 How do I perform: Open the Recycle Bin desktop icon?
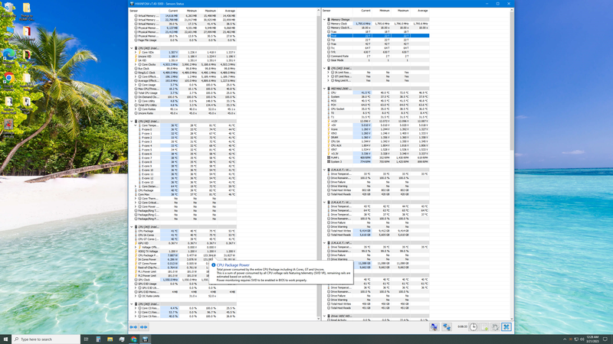[8, 10]
